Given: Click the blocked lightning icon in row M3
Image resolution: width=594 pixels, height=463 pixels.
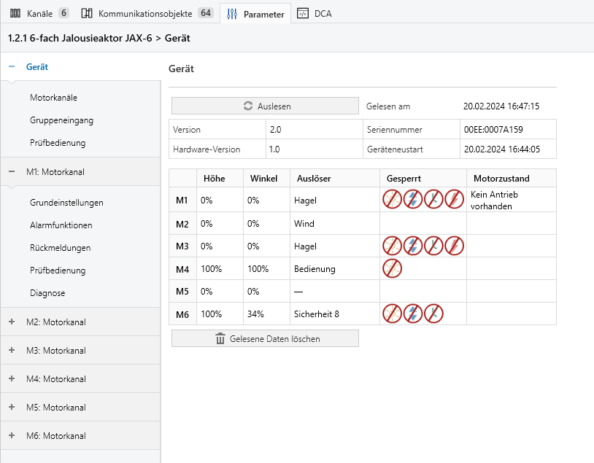Looking at the screenshot, I should [x=455, y=246].
